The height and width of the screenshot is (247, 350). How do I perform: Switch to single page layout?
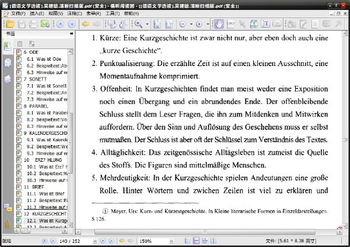pyautogui.click(x=187, y=241)
